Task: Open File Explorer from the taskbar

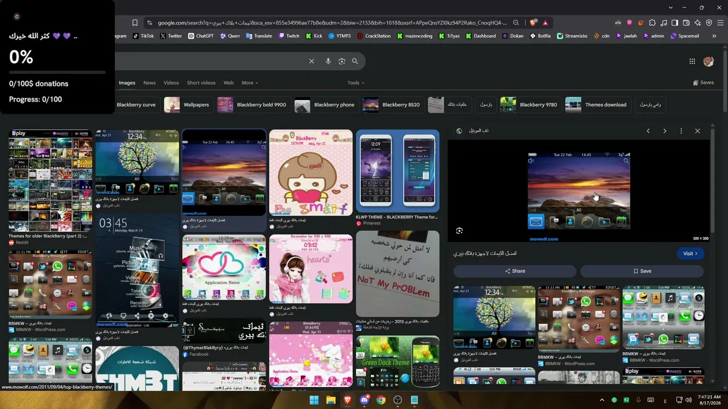Action: pos(330,400)
